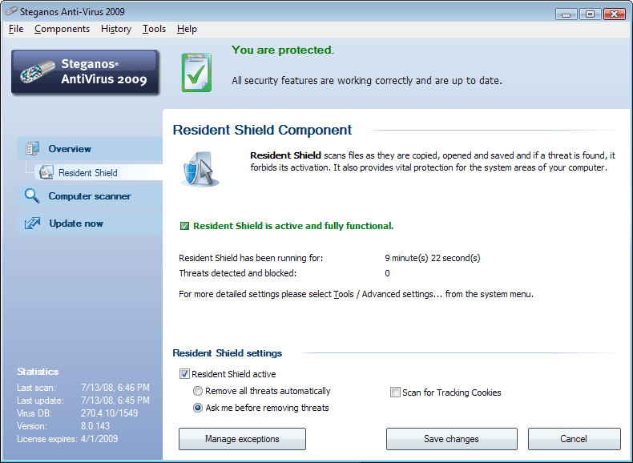Open the Computer scanner section
The image size is (633, 463).
[90, 196]
